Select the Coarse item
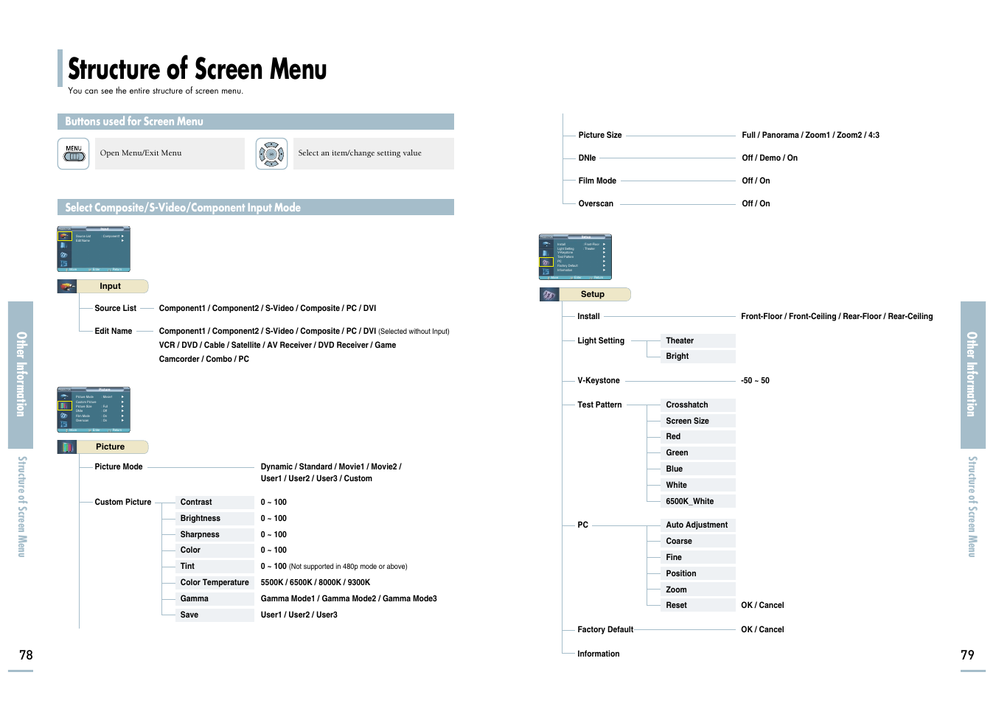This screenshot has width=996, height=703. tap(698, 542)
